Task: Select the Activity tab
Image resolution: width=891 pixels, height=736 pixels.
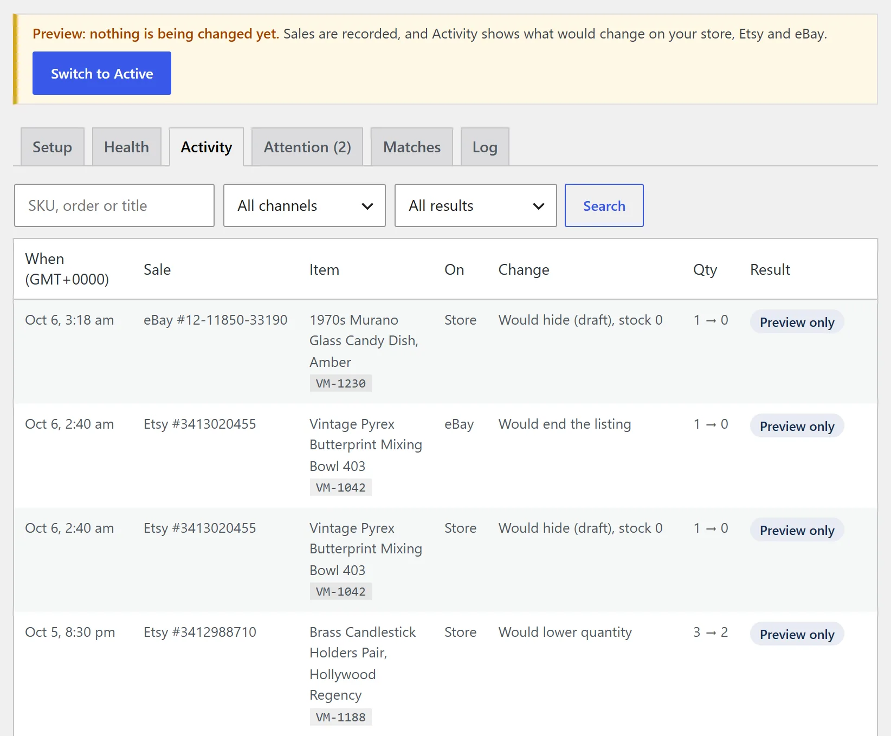Action: [x=206, y=147]
